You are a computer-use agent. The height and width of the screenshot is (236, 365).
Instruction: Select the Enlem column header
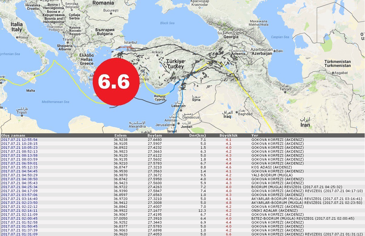point(120,135)
